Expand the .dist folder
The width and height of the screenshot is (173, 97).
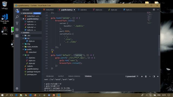(29, 36)
